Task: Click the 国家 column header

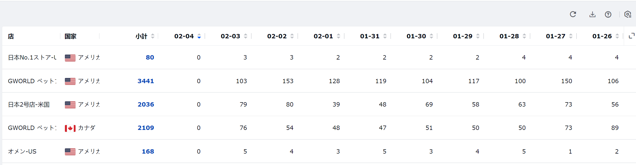Action: tap(70, 36)
